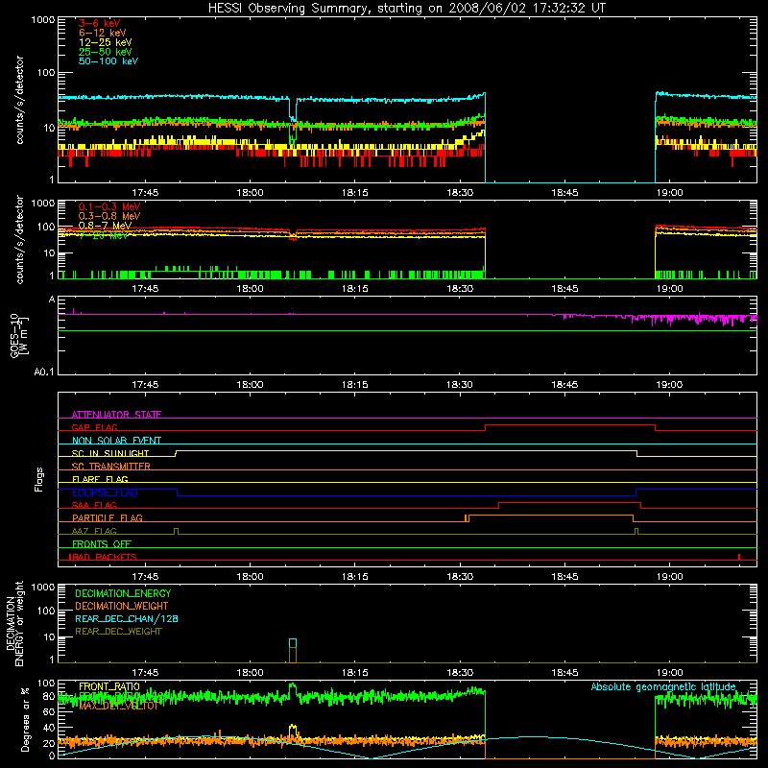Click the yellow FRONT_RATIO legend label

tap(109, 686)
